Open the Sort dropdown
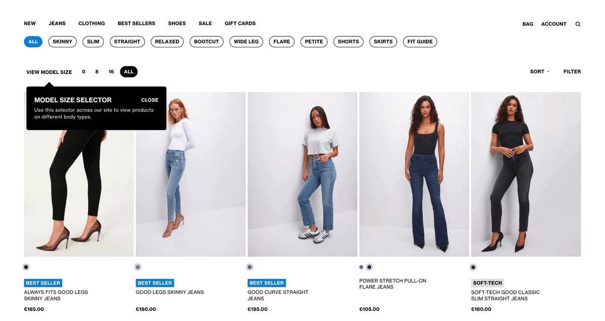Screen dimensions: 605x321 (x=539, y=72)
